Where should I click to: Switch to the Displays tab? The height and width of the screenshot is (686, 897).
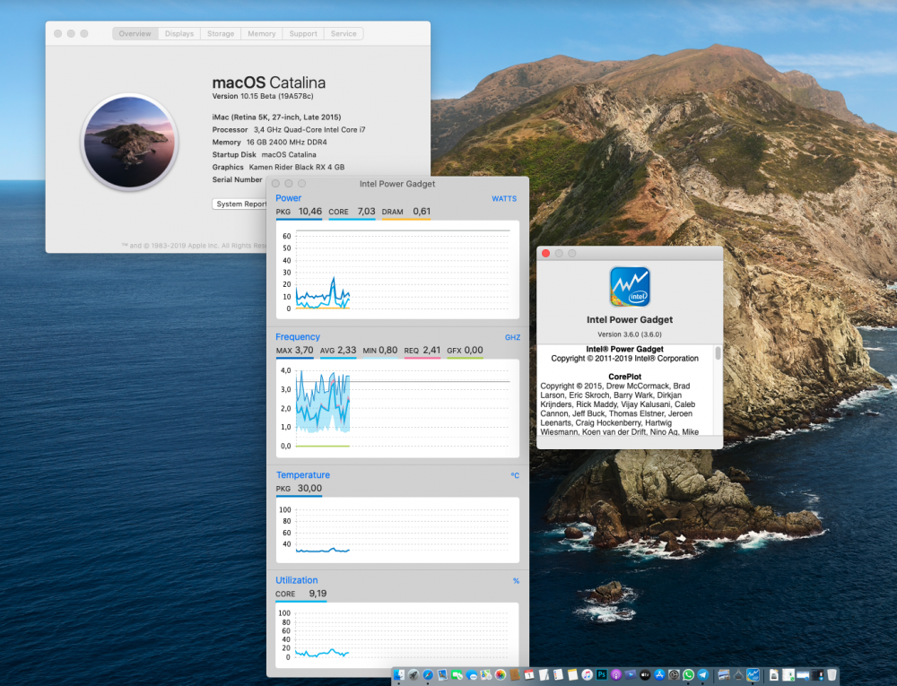click(x=179, y=34)
